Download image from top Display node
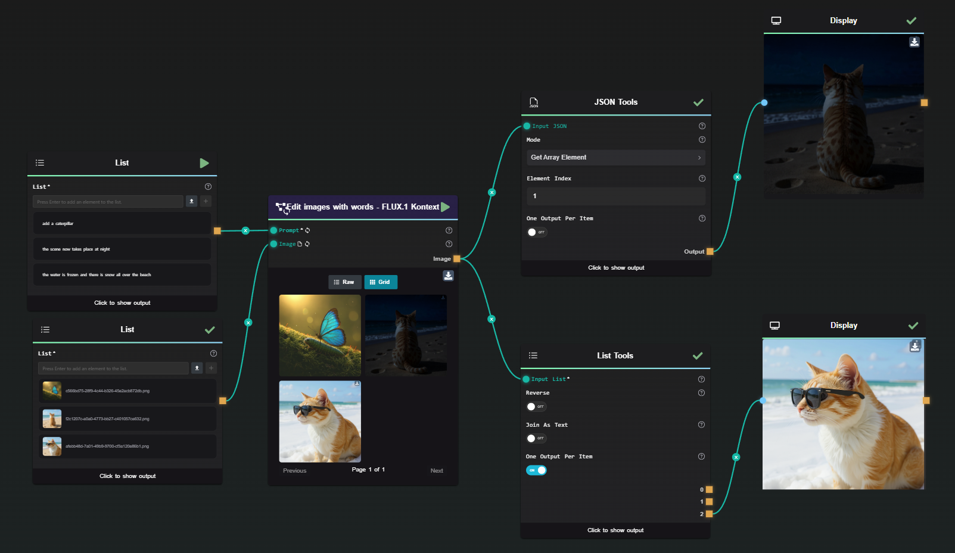 point(914,42)
